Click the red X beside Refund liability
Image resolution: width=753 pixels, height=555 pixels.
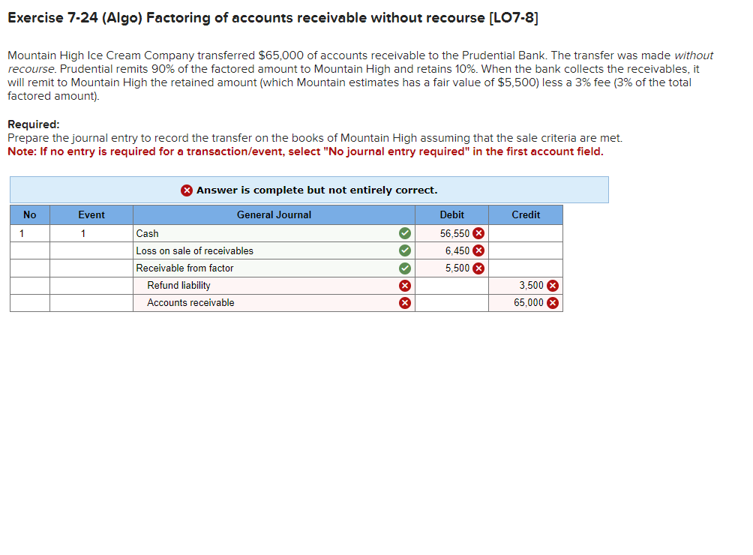tap(405, 285)
